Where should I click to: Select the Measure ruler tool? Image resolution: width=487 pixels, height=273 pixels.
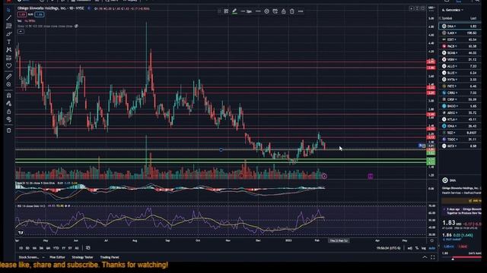pyautogui.click(x=8, y=77)
